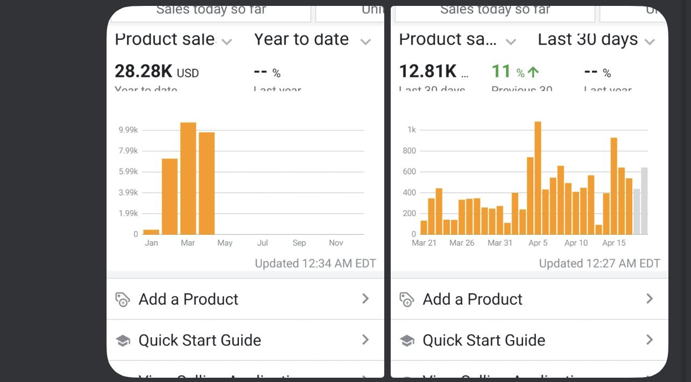Image resolution: width=691 pixels, height=382 pixels.
Task: Open the Add a Product page
Action: click(x=188, y=299)
